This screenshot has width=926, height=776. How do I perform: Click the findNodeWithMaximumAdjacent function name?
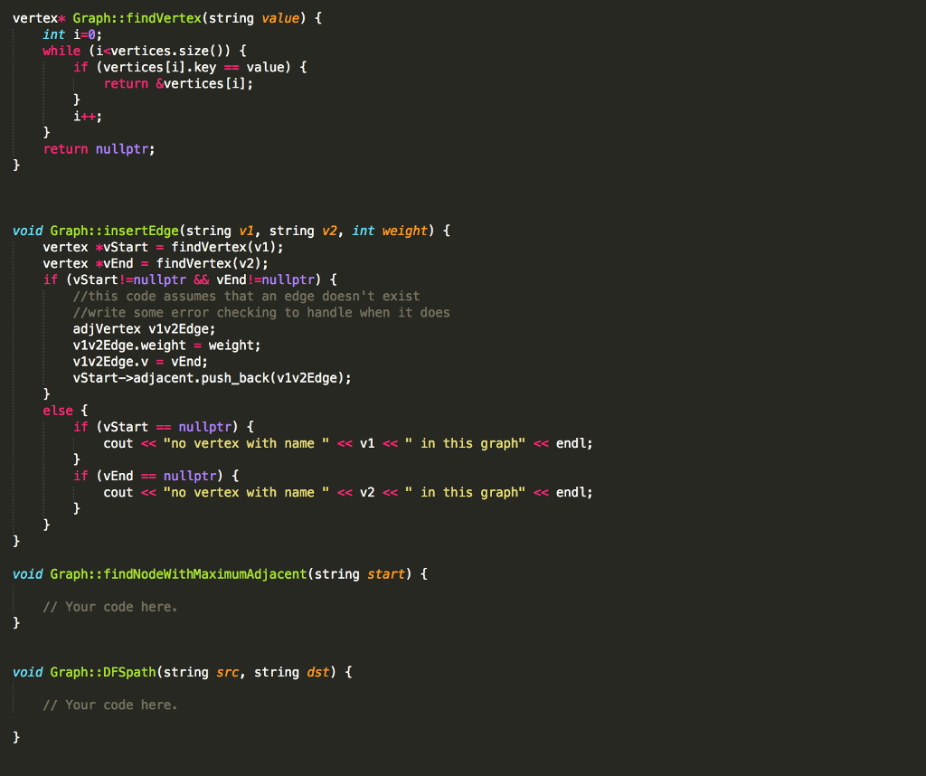(205, 574)
